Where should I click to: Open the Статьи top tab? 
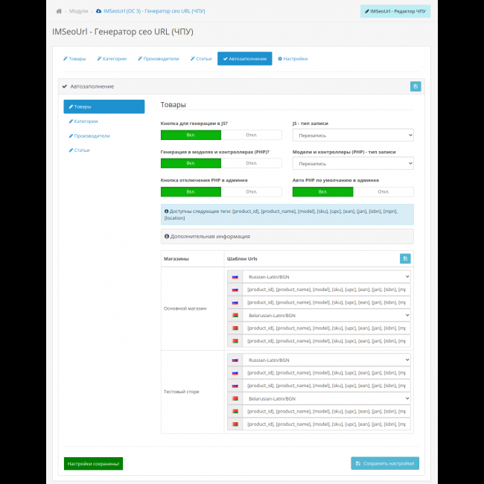201,59
